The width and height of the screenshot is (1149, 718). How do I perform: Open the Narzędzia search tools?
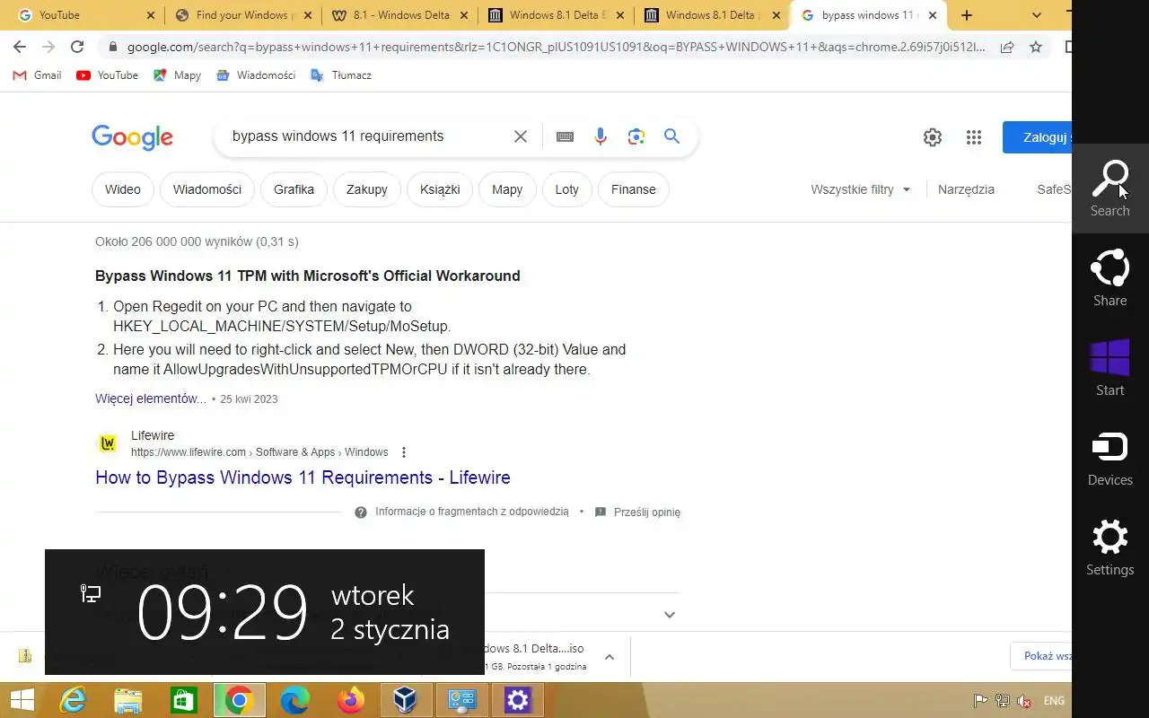tap(966, 189)
